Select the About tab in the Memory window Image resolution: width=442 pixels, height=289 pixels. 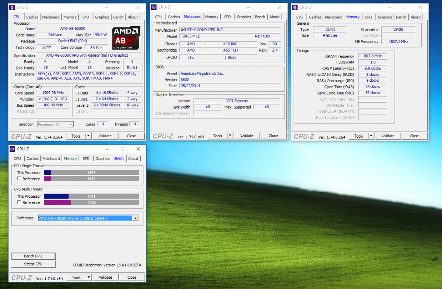click(416, 17)
